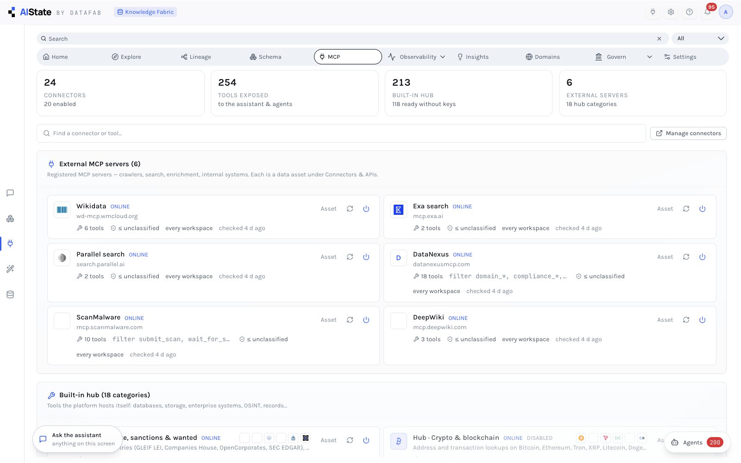Viewport: 741px width, 463px height.
Task: Open the Knowledge Fabric selector
Action: coord(145,12)
